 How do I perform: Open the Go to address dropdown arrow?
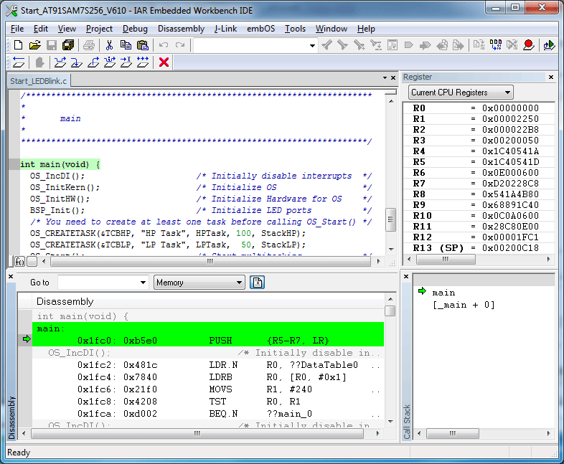click(x=144, y=283)
